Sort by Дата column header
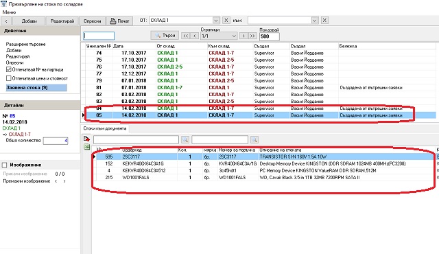This screenshot has height=254, width=439. tap(134, 46)
